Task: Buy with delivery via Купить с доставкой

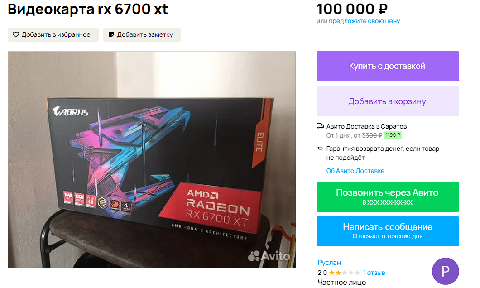Action: (x=388, y=66)
